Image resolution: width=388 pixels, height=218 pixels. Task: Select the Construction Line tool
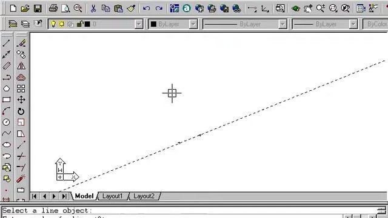(x=7, y=54)
